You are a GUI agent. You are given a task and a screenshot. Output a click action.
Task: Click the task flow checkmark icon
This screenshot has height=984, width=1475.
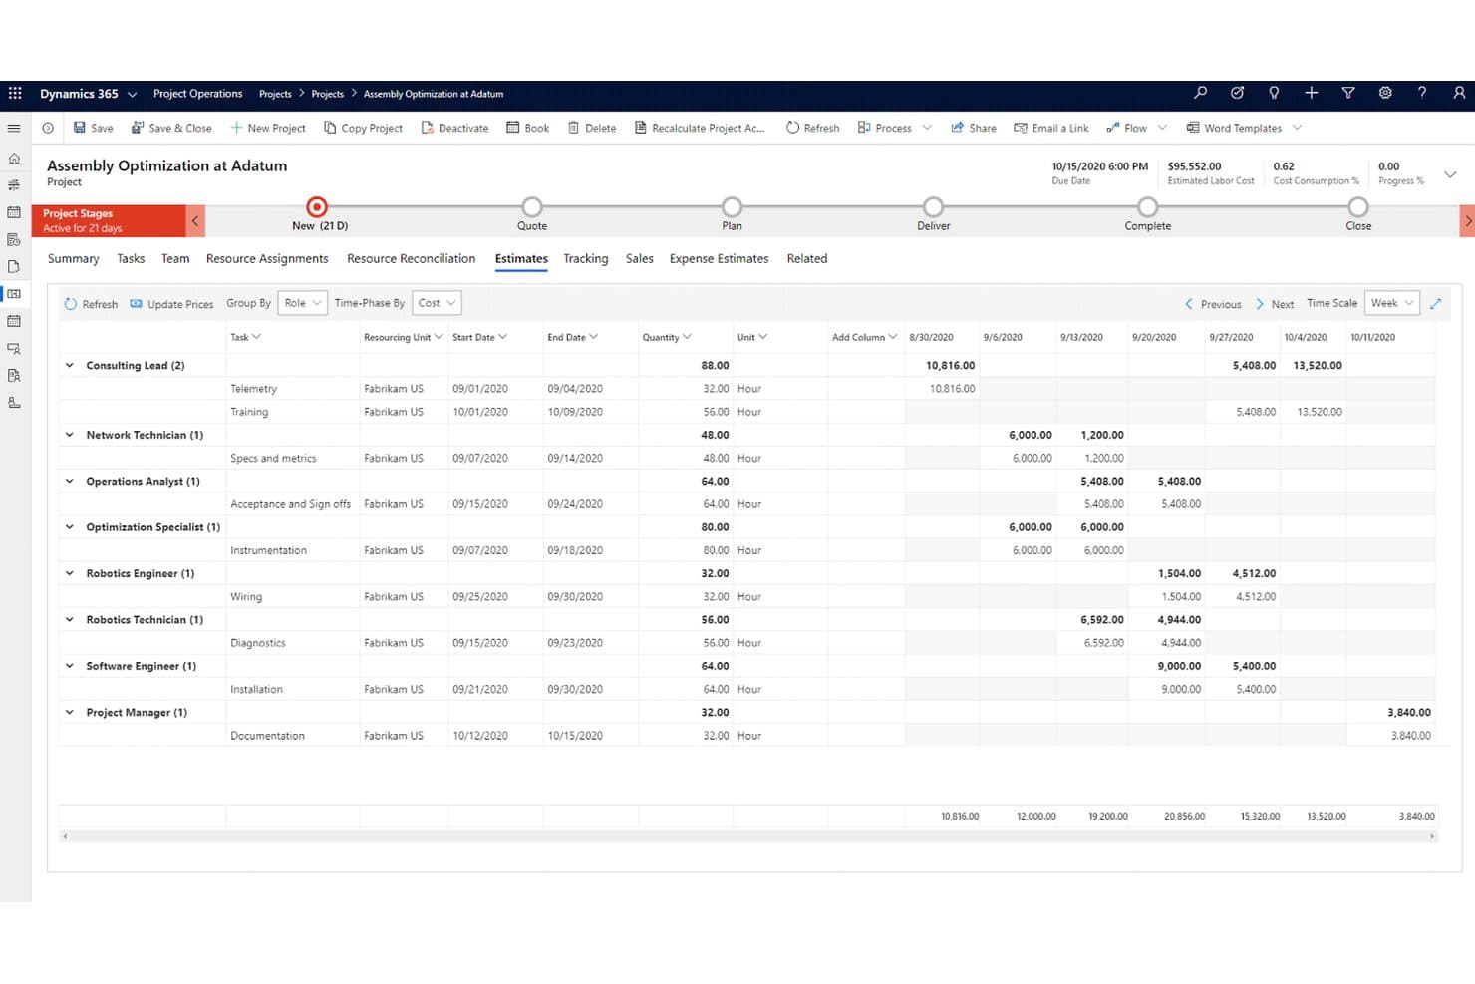click(x=1237, y=93)
